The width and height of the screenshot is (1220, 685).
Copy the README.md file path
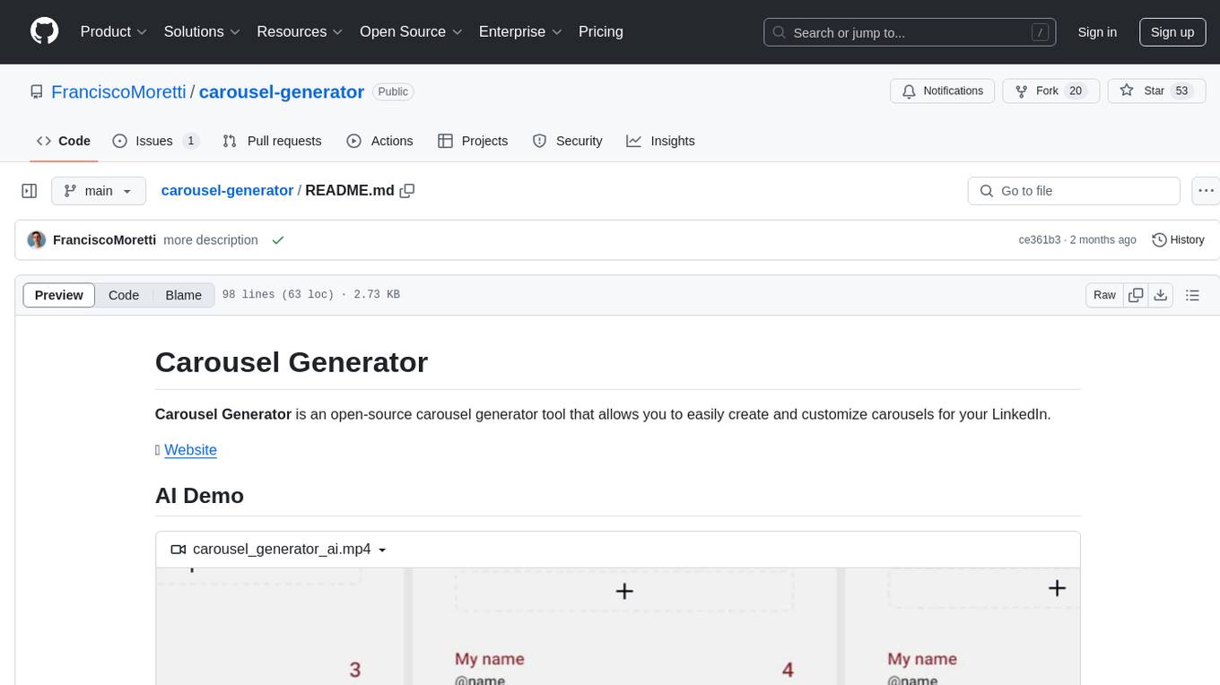[x=407, y=191]
